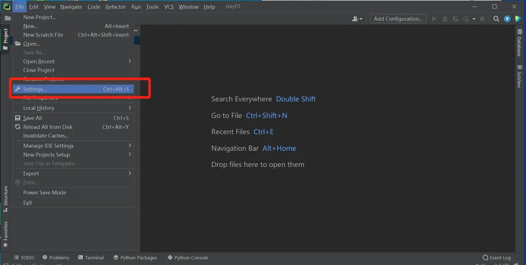Click the Debug bug icon in toolbar
The image size is (526, 265).
pos(445,19)
